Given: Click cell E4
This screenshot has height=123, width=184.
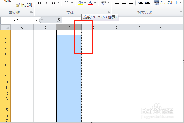Looking at the screenshot, I should [x=116, y=49].
